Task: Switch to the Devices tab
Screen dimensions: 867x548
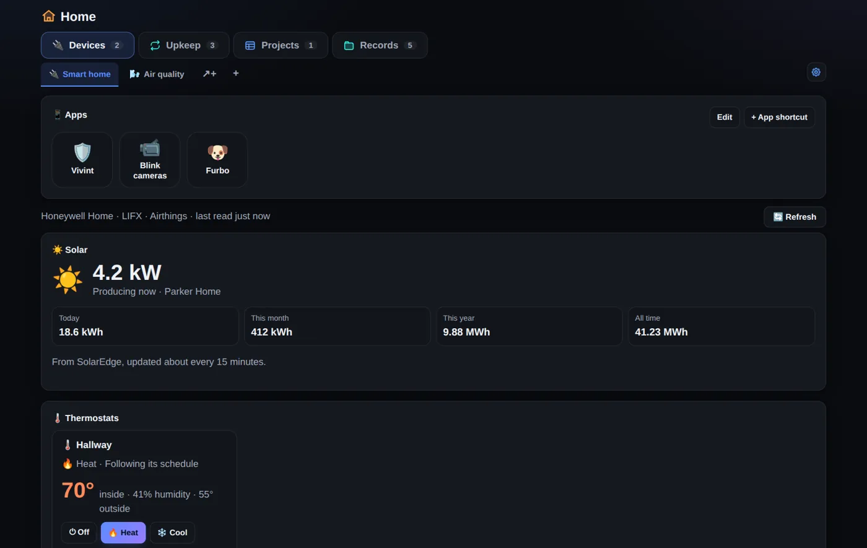Action: click(x=87, y=45)
